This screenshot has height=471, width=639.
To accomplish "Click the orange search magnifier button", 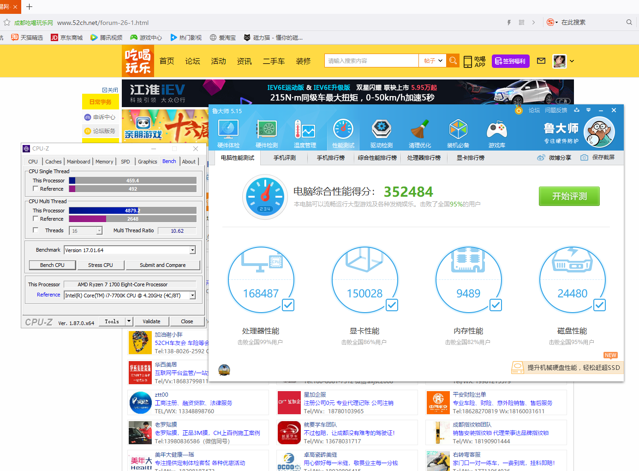I will tap(453, 60).
